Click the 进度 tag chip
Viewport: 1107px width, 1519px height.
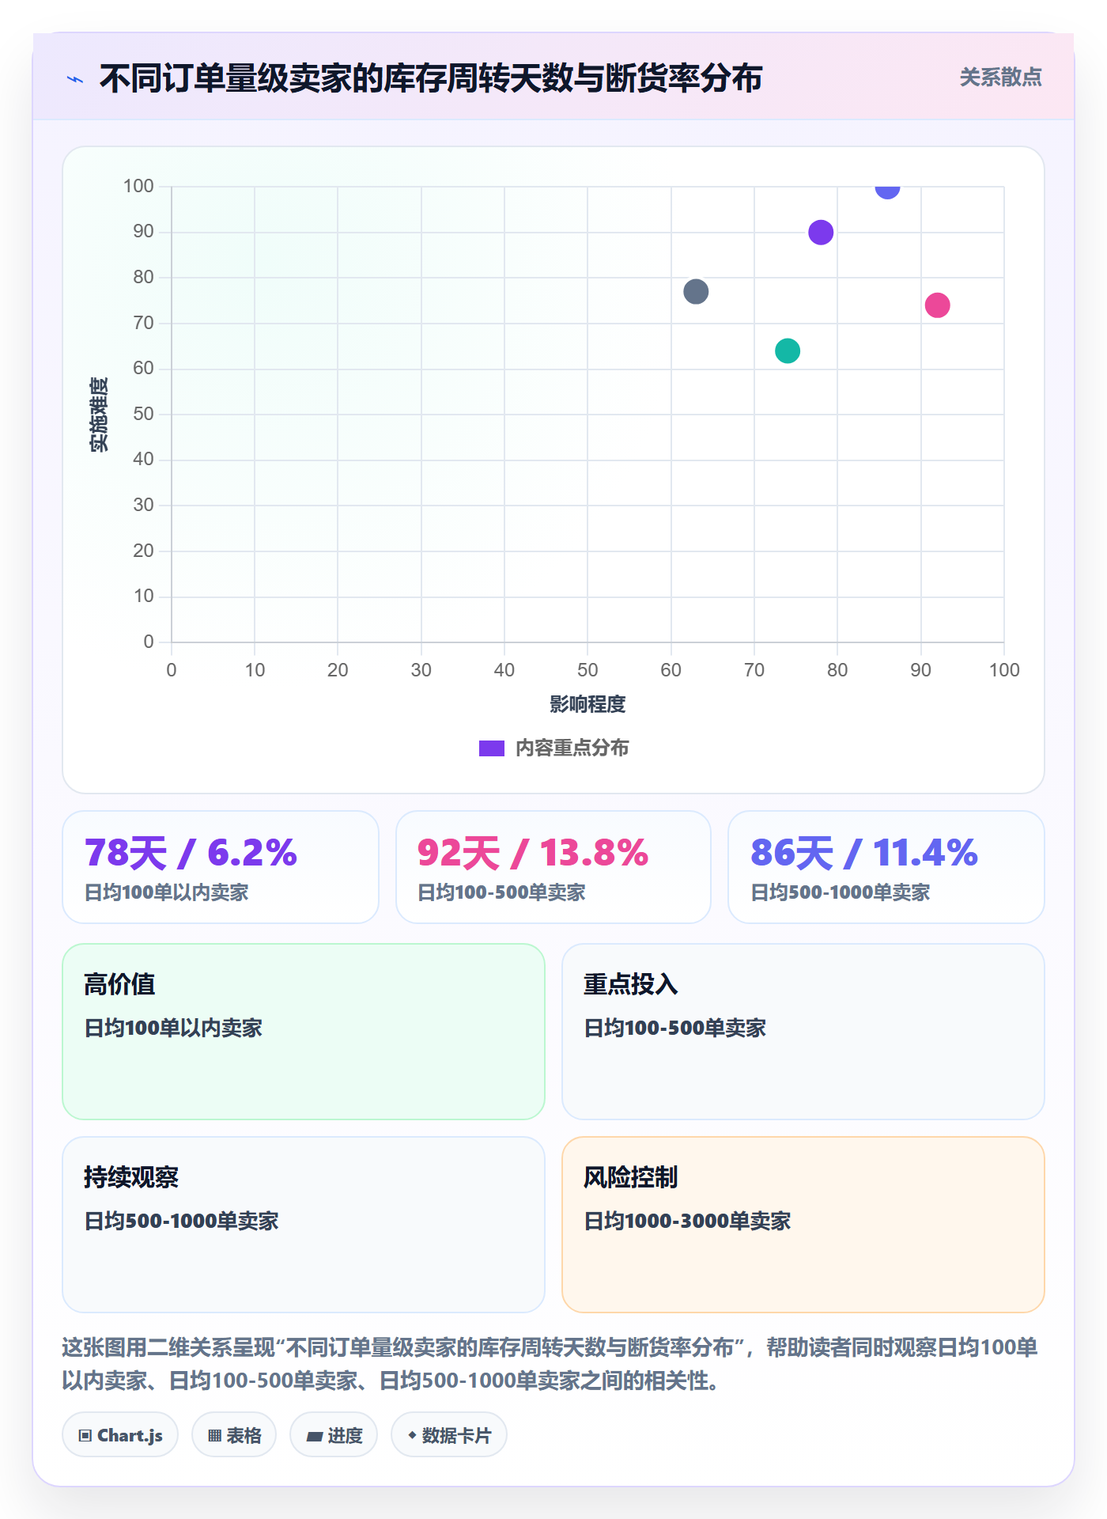click(334, 1435)
